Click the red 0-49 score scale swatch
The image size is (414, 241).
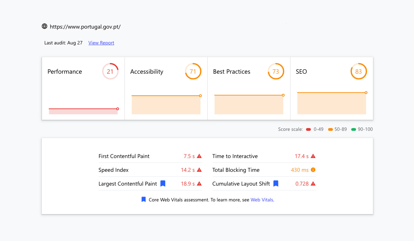[308, 129]
